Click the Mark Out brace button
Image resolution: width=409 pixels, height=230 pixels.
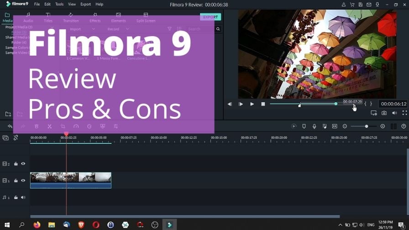371,104
